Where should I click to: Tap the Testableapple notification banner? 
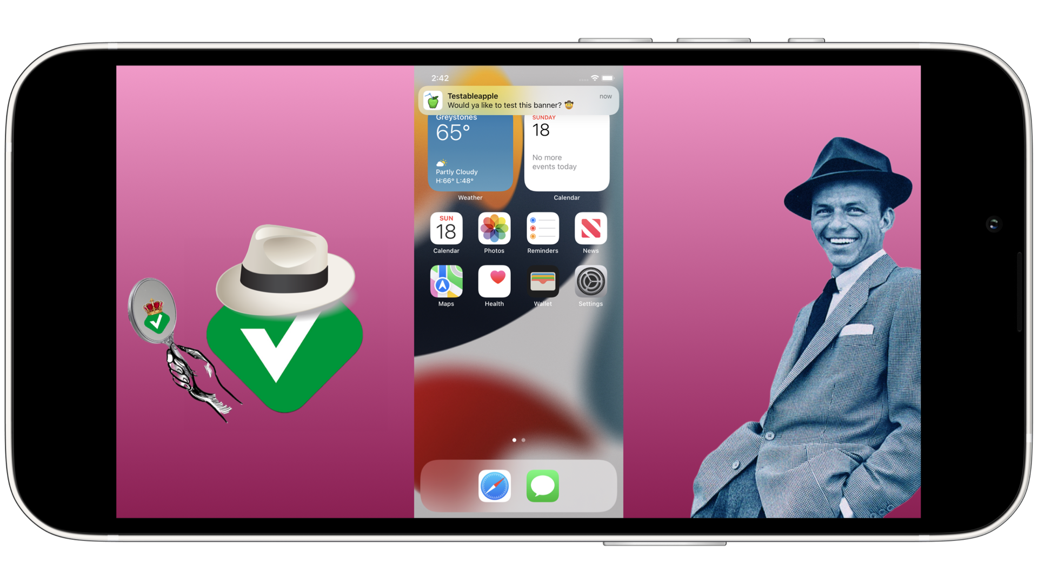tap(517, 100)
